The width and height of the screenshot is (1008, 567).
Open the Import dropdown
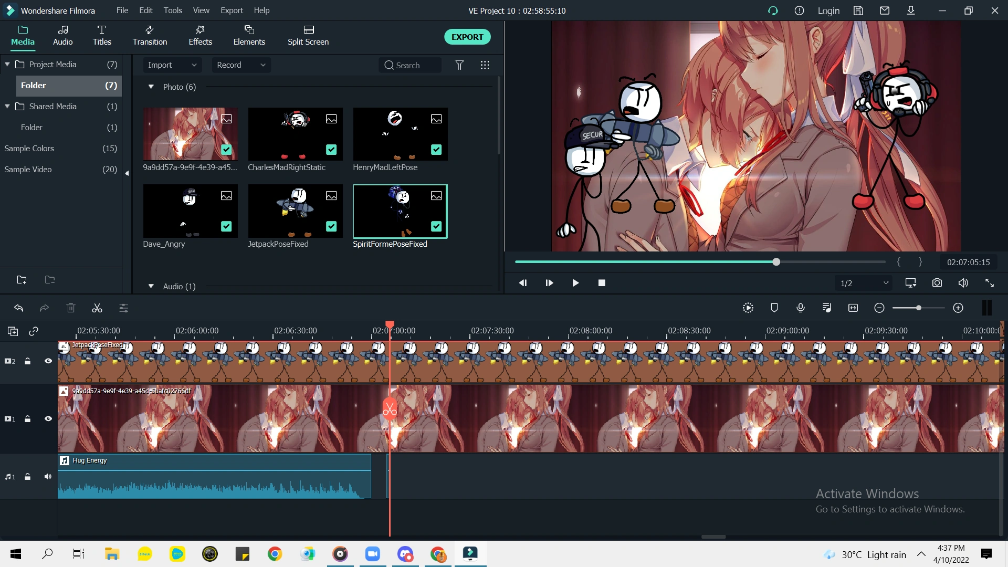click(172, 65)
